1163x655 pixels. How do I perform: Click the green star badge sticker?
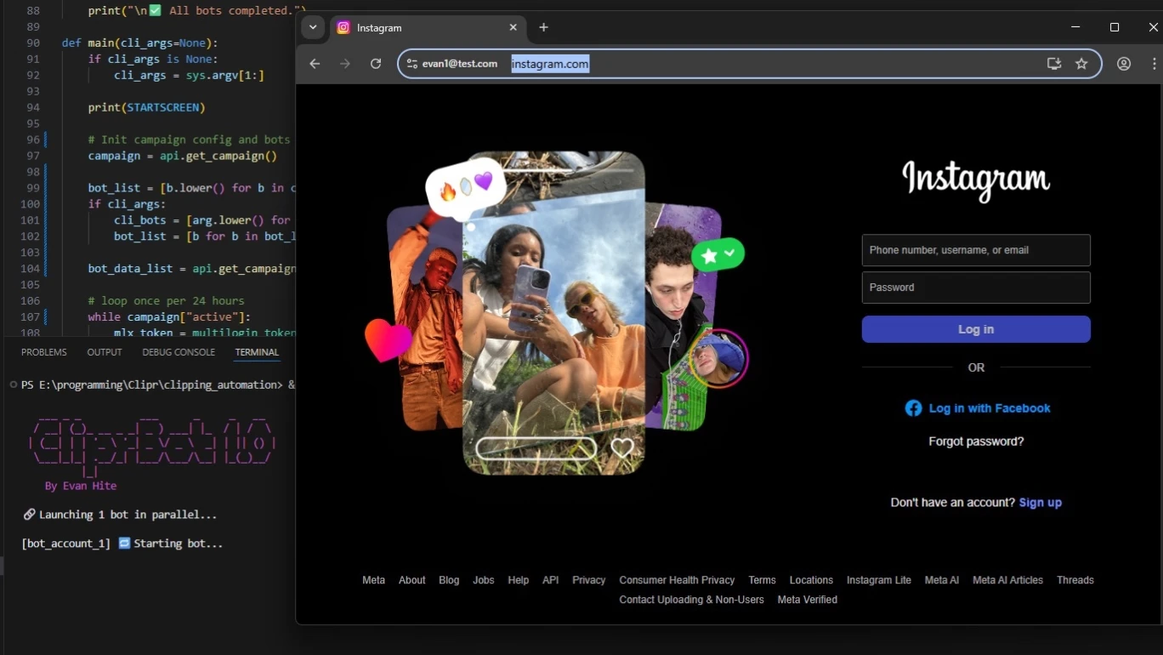(718, 254)
